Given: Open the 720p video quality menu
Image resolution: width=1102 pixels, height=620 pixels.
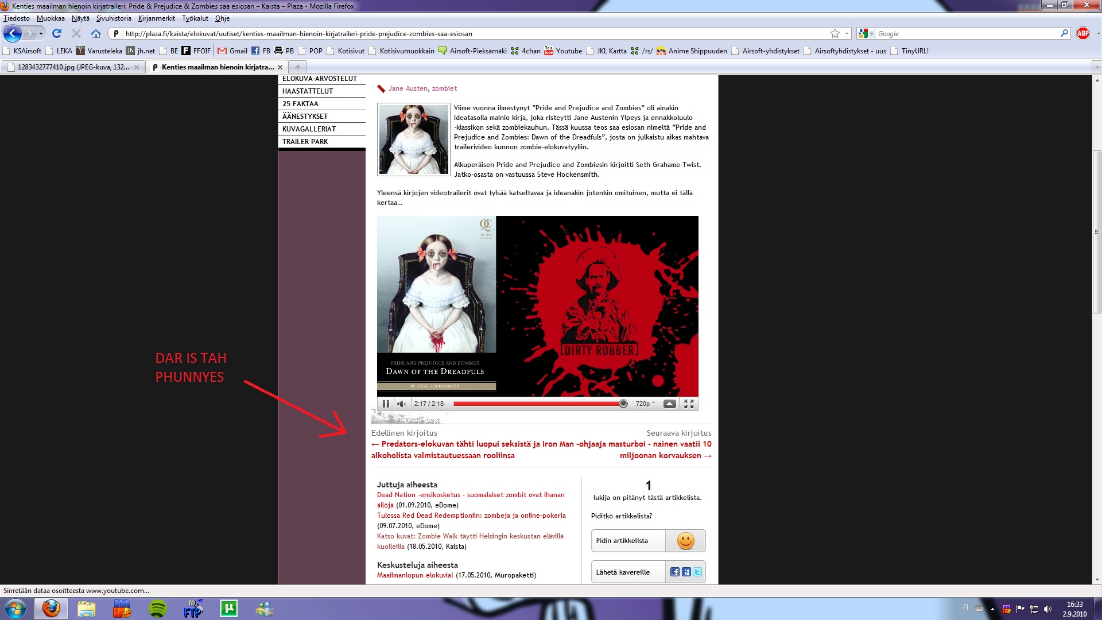Looking at the screenshot, I should pyautogui.click(x=645, y=404).
